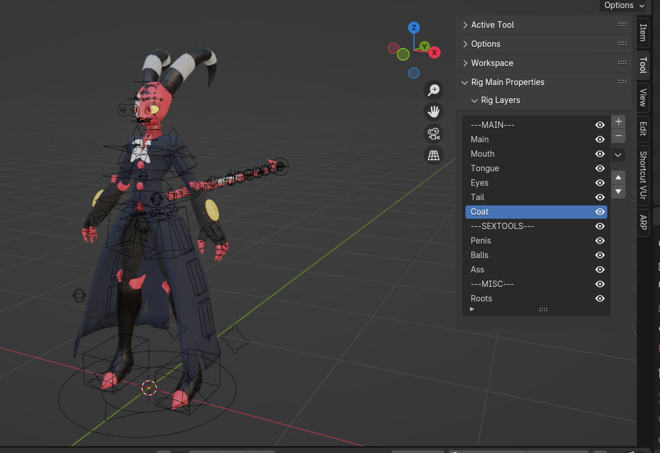Toggle the camera view icon
Screen dimensions: 660x453
(x=433, y=134)
